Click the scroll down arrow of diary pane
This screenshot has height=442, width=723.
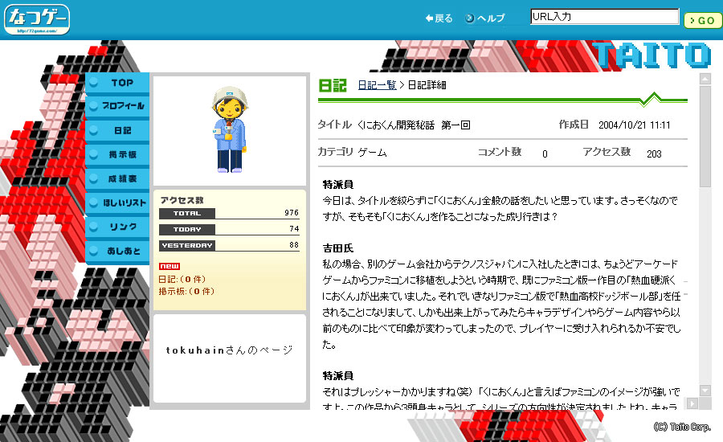(705, 391)
